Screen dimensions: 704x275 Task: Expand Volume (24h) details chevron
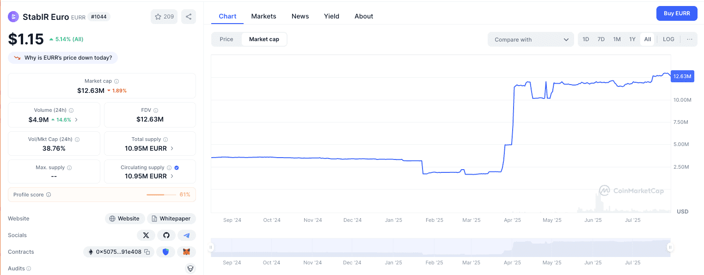click(76, 119)
